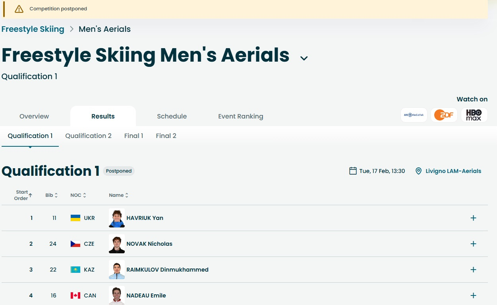Switch to the Schedule tab
This screenshot has width=497, height=305.
point(172,117)
